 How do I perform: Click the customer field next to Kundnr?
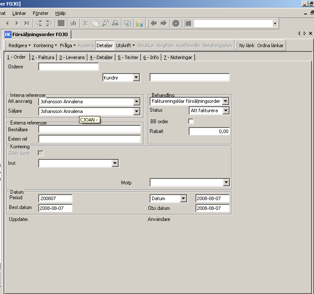[190, 77]
